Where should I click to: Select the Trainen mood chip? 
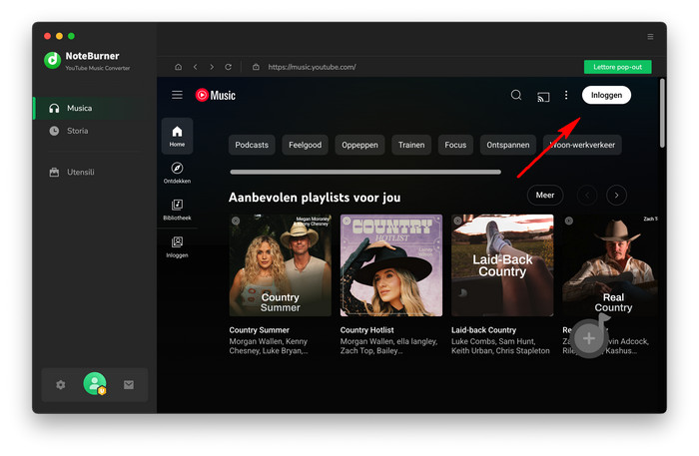[411, 145]
